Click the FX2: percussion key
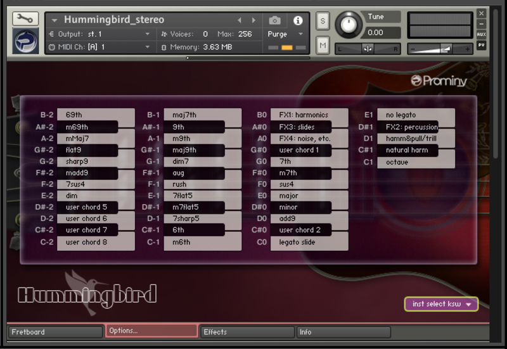 (x=408, y=127)
